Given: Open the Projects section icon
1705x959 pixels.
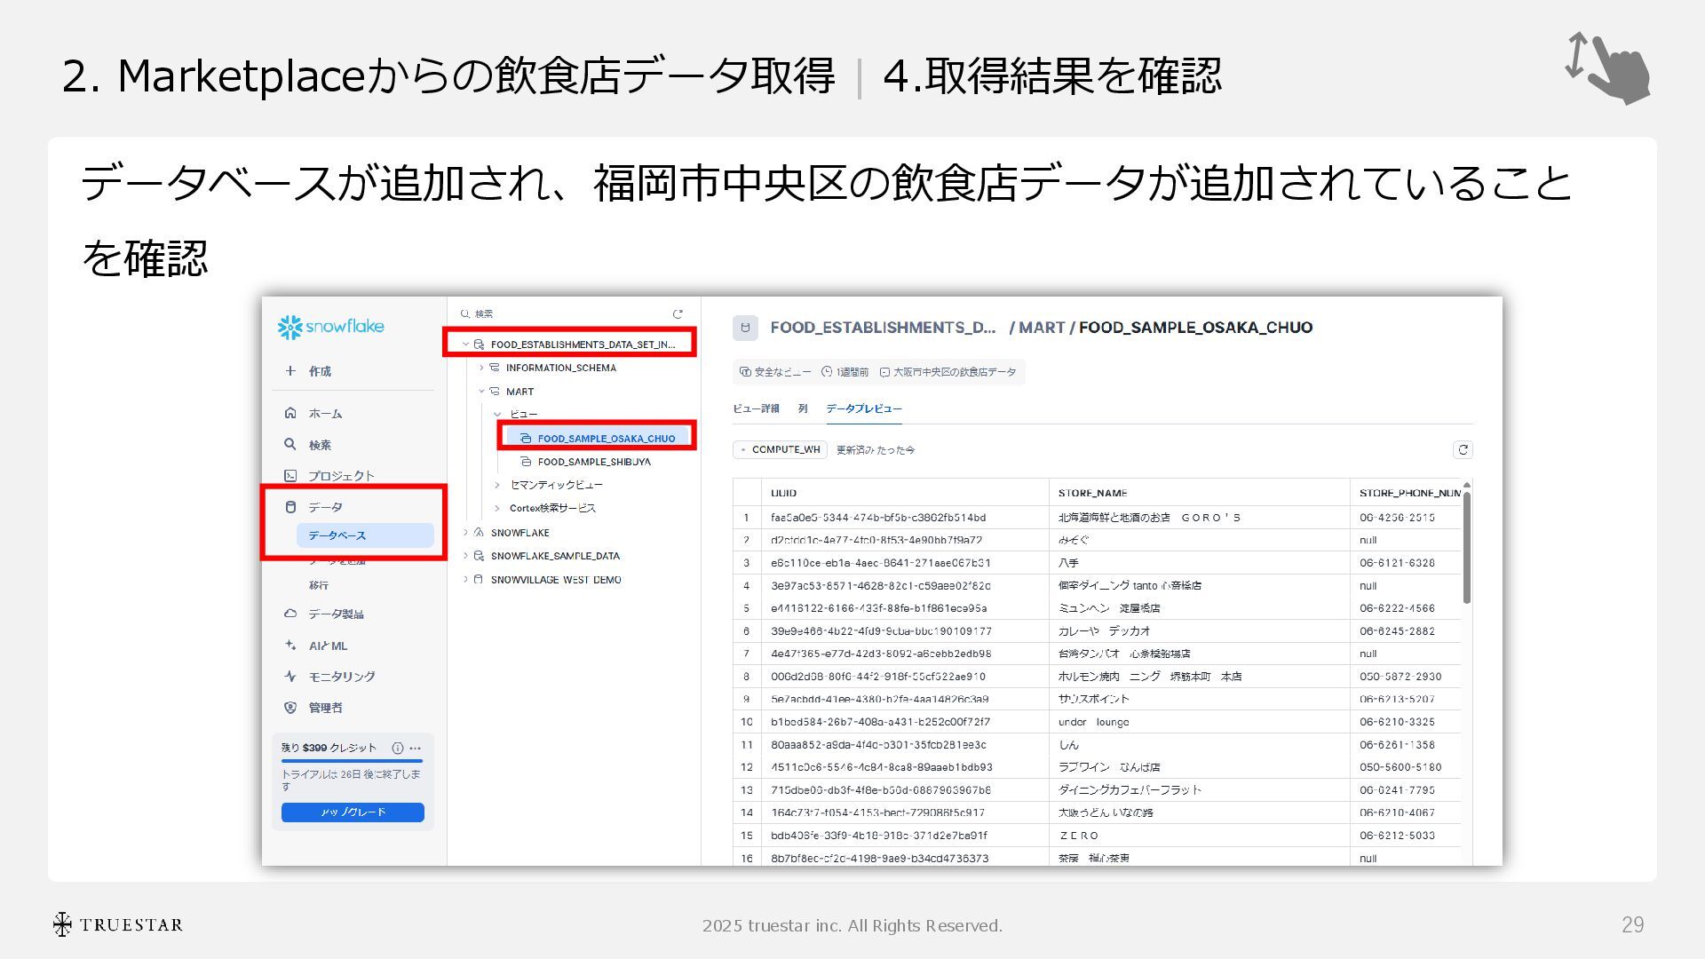Looking at the screenshot, I should (290, 476).
